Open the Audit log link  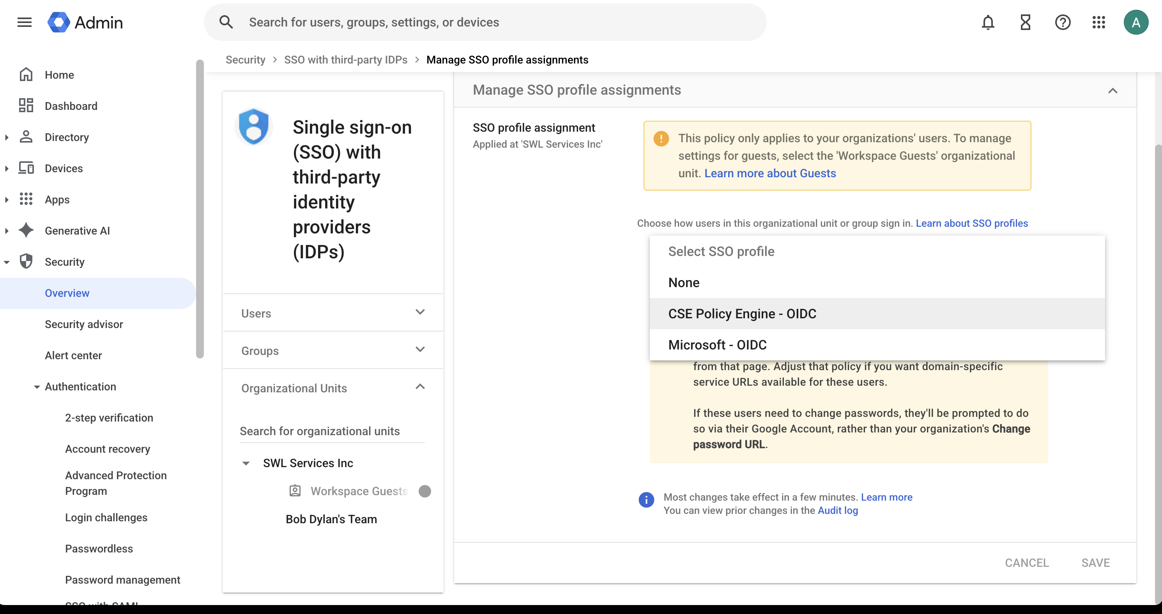click(838, 510)
